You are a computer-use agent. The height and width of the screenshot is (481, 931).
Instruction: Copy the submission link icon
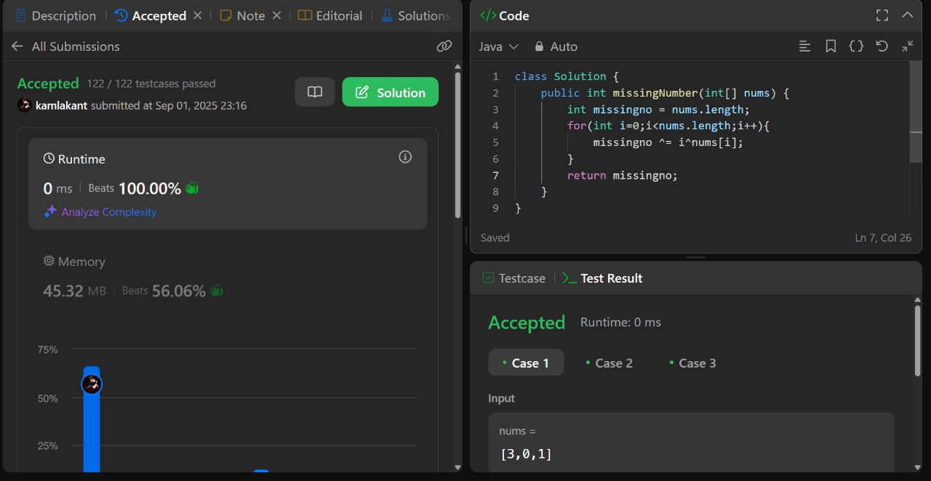point(444,47)
